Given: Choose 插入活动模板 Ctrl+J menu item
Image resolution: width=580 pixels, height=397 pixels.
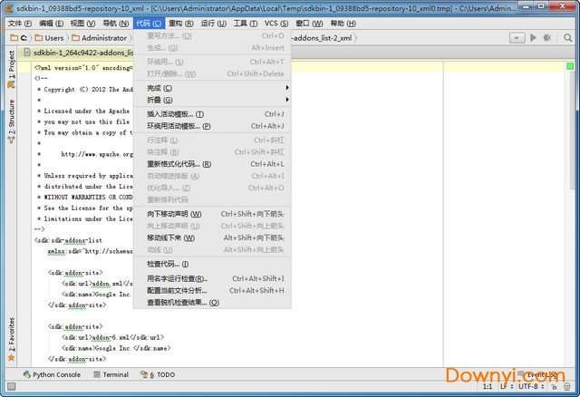Looking at the screenshot, I should pyautogui.click(x=212, y=114).
